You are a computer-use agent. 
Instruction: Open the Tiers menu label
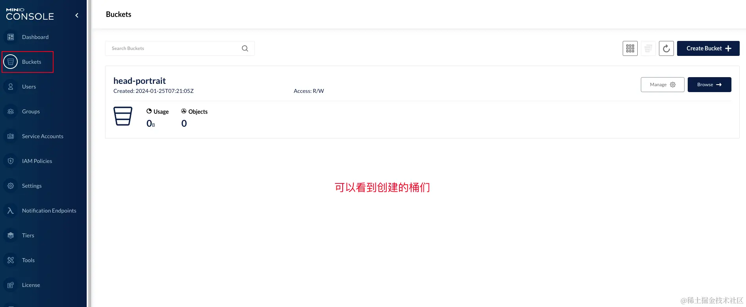pyautogui.click(x=28, y=235)
